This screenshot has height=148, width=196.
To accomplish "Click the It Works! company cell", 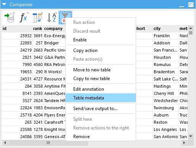I will (x=55, y=72).
